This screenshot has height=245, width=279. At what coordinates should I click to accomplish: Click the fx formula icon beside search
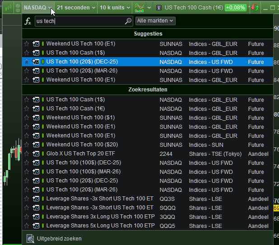(28, 21)
